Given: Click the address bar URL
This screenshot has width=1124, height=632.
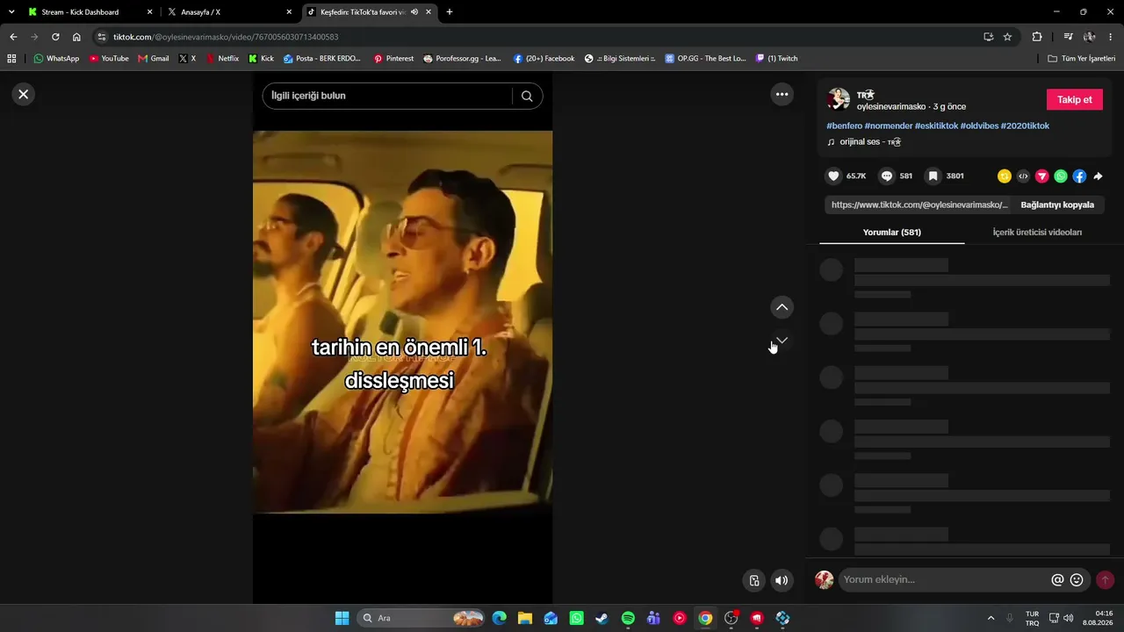Looking at the screenshot, I should point(226,37).
